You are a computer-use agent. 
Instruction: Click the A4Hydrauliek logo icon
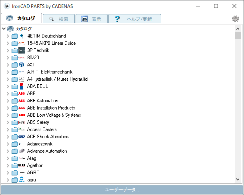[22, 79]
